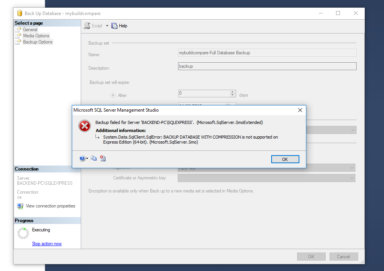Click the Script toolbar icon

(x=87, y=26)
